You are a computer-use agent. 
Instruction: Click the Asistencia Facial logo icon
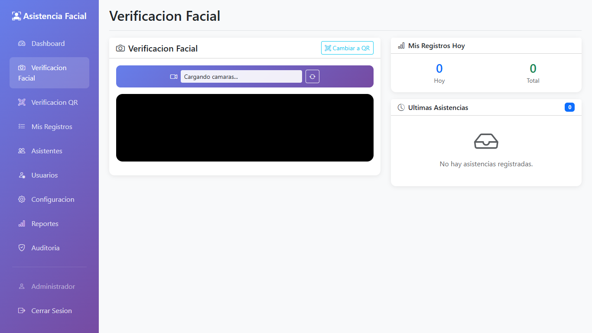tap(16, 16)
